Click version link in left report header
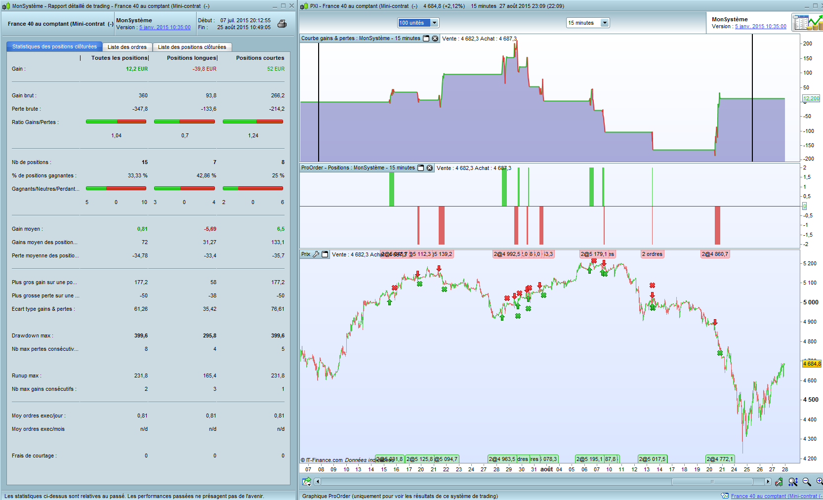Screen dimensions: 823x500 [165, 28]
